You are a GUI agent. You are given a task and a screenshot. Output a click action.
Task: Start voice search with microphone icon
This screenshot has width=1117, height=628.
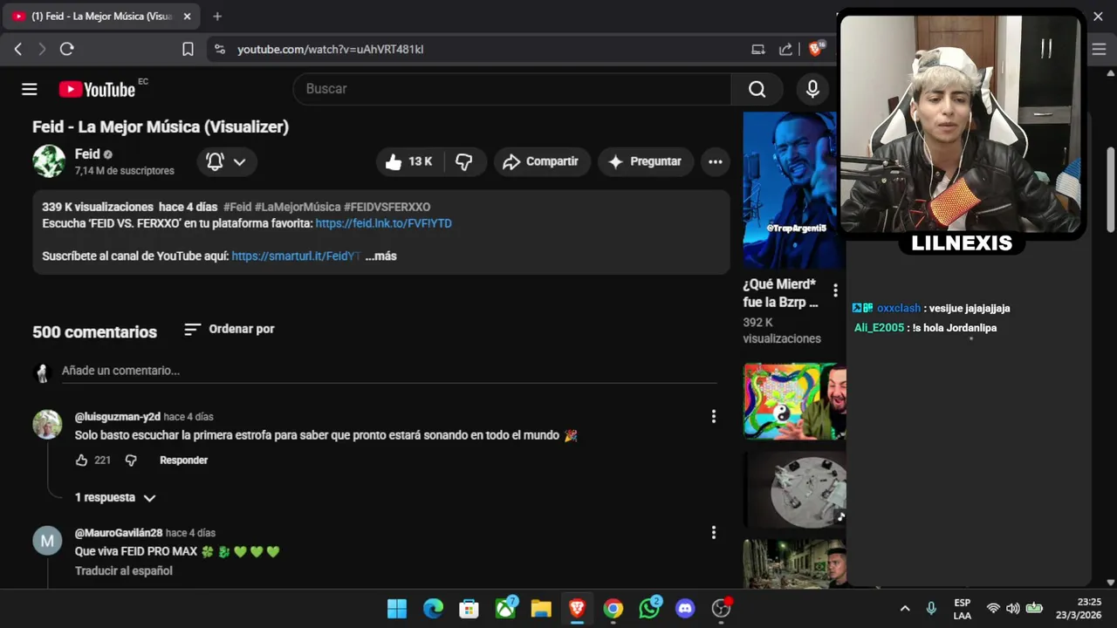pyautogui.click(x=812, y=89)
